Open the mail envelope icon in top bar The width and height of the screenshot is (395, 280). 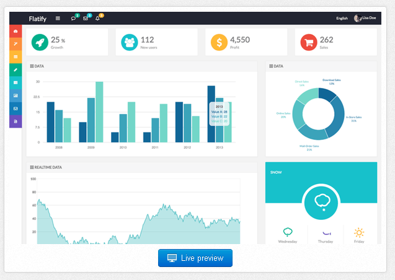[x=86, y=19]
